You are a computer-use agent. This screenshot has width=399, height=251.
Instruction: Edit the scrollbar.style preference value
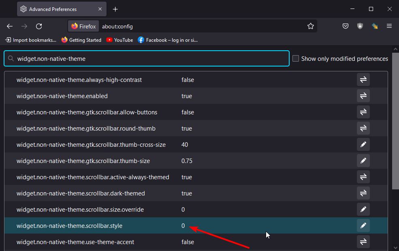tap(363, 225)
